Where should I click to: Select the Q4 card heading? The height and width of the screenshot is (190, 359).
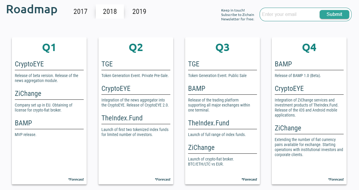309,47
